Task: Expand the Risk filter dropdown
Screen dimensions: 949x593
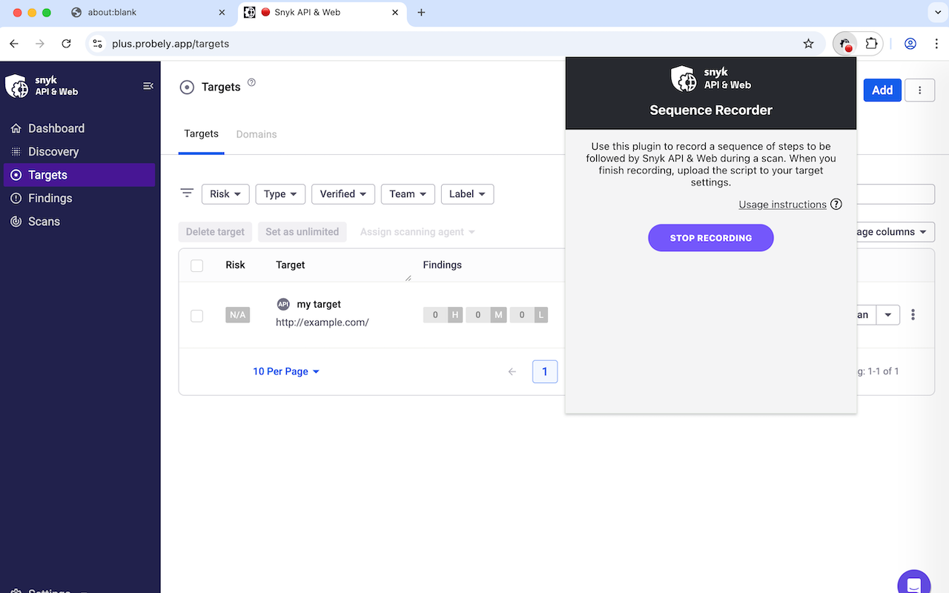Action: (x=225, y=194)
